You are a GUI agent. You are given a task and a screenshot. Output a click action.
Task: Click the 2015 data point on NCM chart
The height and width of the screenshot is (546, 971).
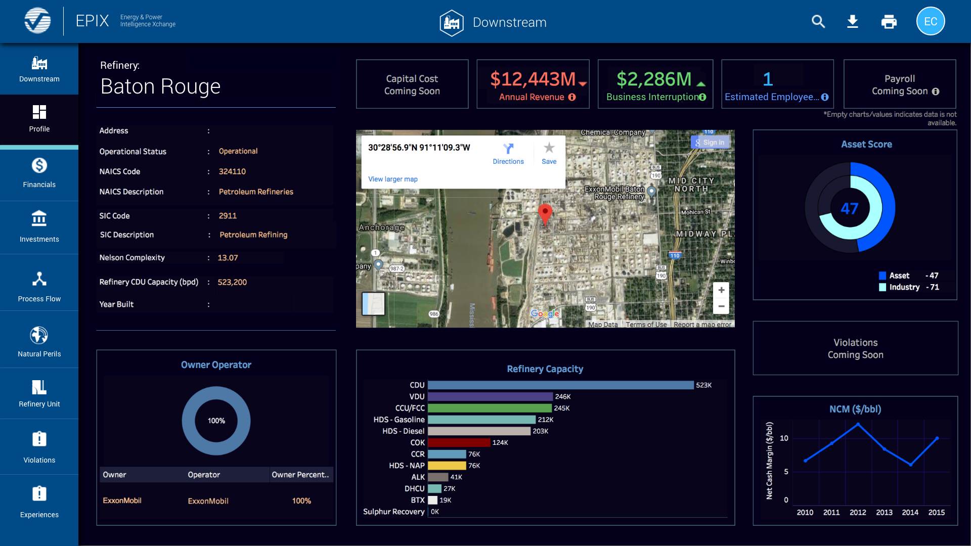(x=937, y=438)
